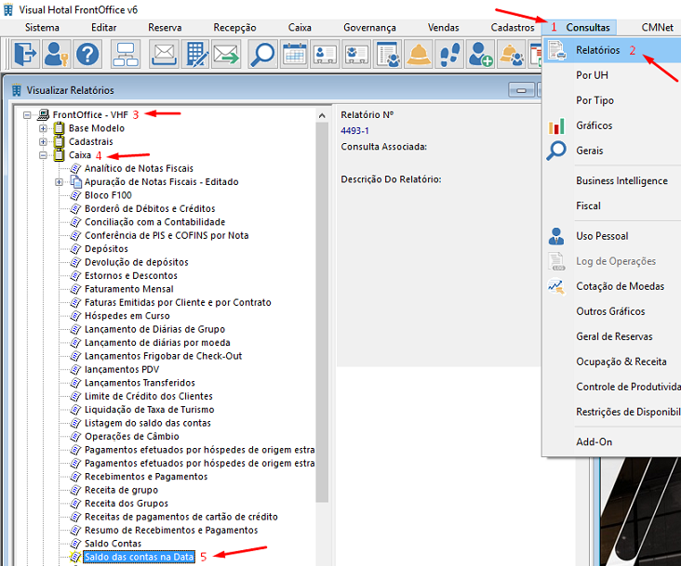Viewport: 681px width, 566px height.
Task: Select Receita de grupo report
Action: click(x=121, y=490)
